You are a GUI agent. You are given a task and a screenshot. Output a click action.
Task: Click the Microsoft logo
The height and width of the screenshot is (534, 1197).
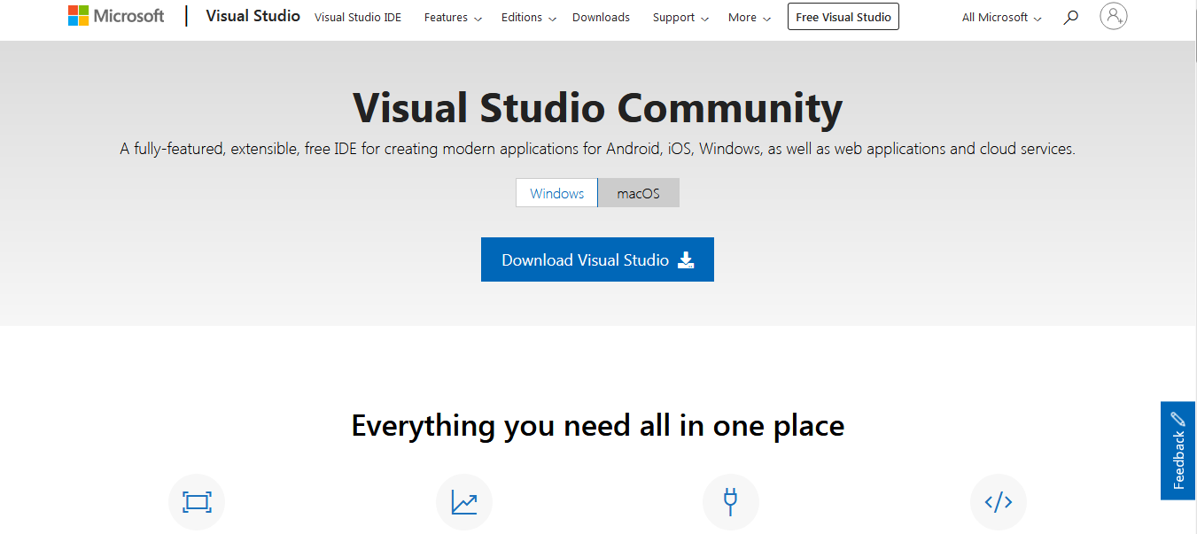pyautogui.click(x=116, y=16)
